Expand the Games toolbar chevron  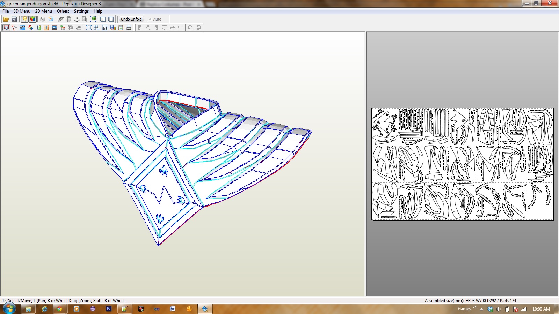(474, 307)
